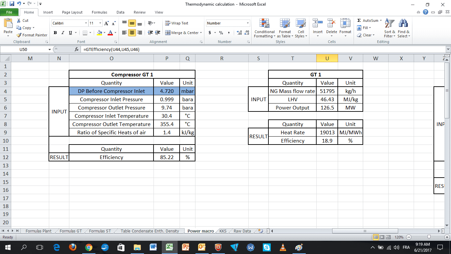Image resolution: width=451 pixels, height=254 pixels.
Task: Open the font name dropdown
Action: (86, 23)
